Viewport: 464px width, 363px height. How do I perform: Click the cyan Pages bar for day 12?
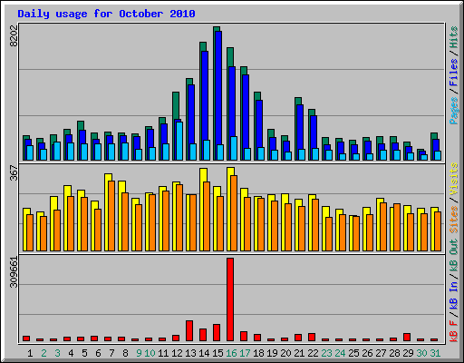coord(179,141)
